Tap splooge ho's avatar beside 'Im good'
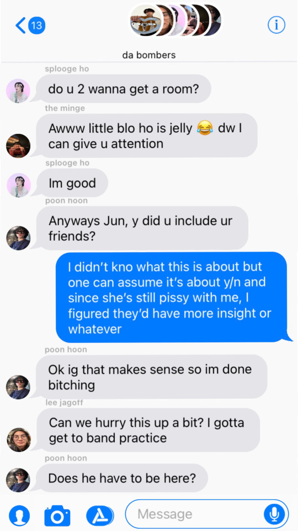298x531 pixels. (x=18, y=185)
